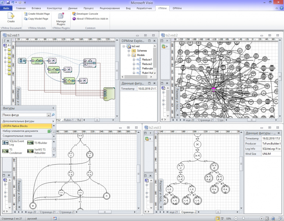This screenshot has width=284, height=221.
Task: Click the first page navigation arrow in ts2.vsd:3
Action: coord(156,212)
